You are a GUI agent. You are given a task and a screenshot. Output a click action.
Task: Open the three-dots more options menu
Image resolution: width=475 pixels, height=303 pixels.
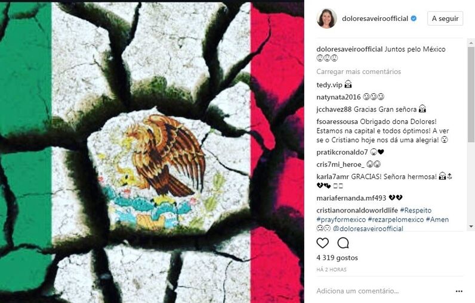(459, 291)
